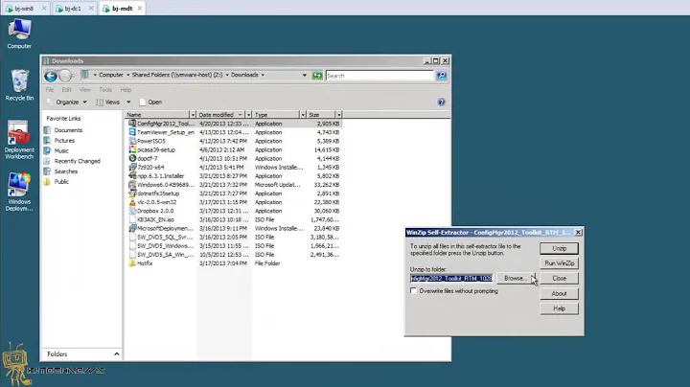690x387 pixels.
Task: Click the Run WinZip button
Action: tap(559, 263)
